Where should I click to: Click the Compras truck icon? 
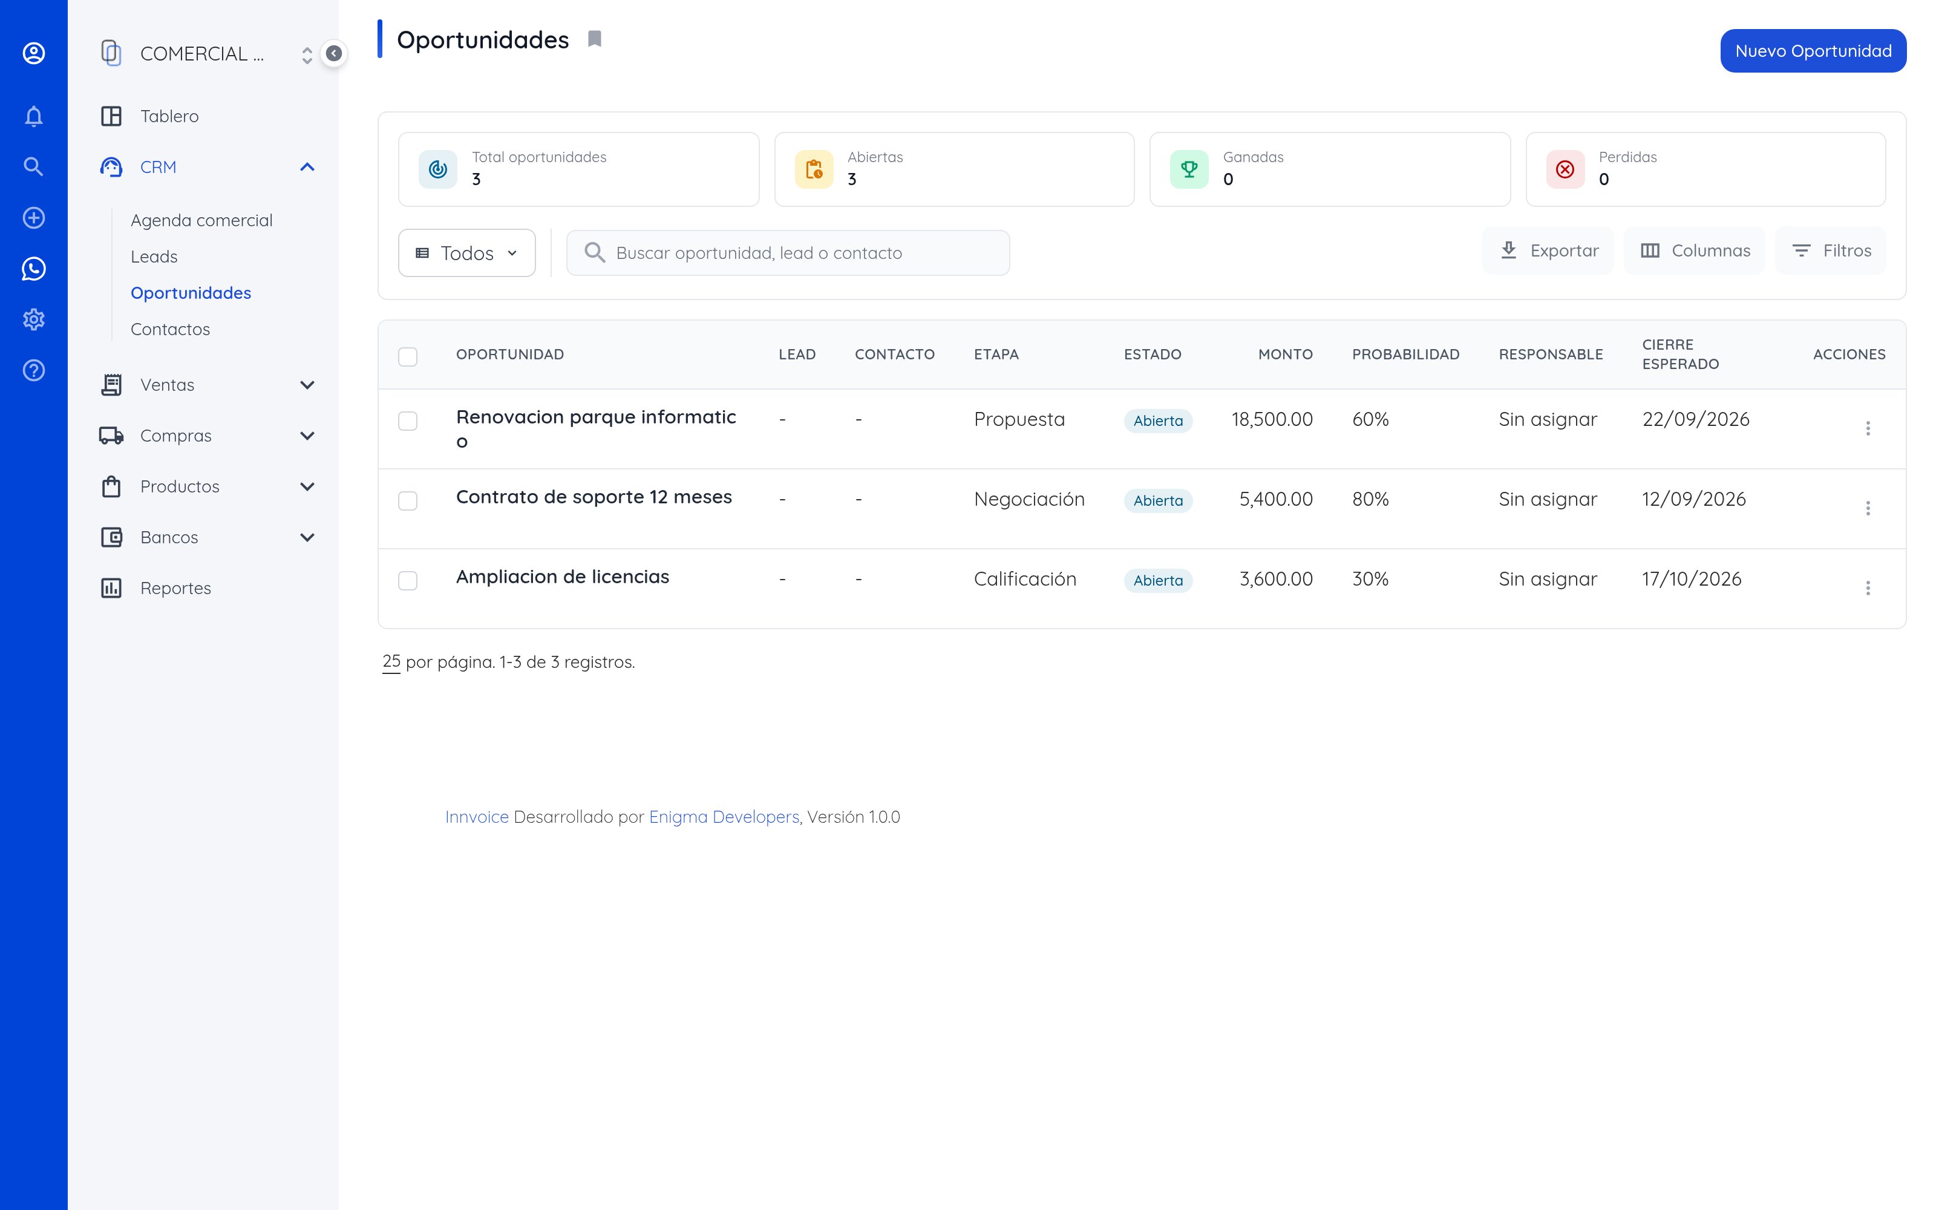pyautogui.click(x=111, y=436)
